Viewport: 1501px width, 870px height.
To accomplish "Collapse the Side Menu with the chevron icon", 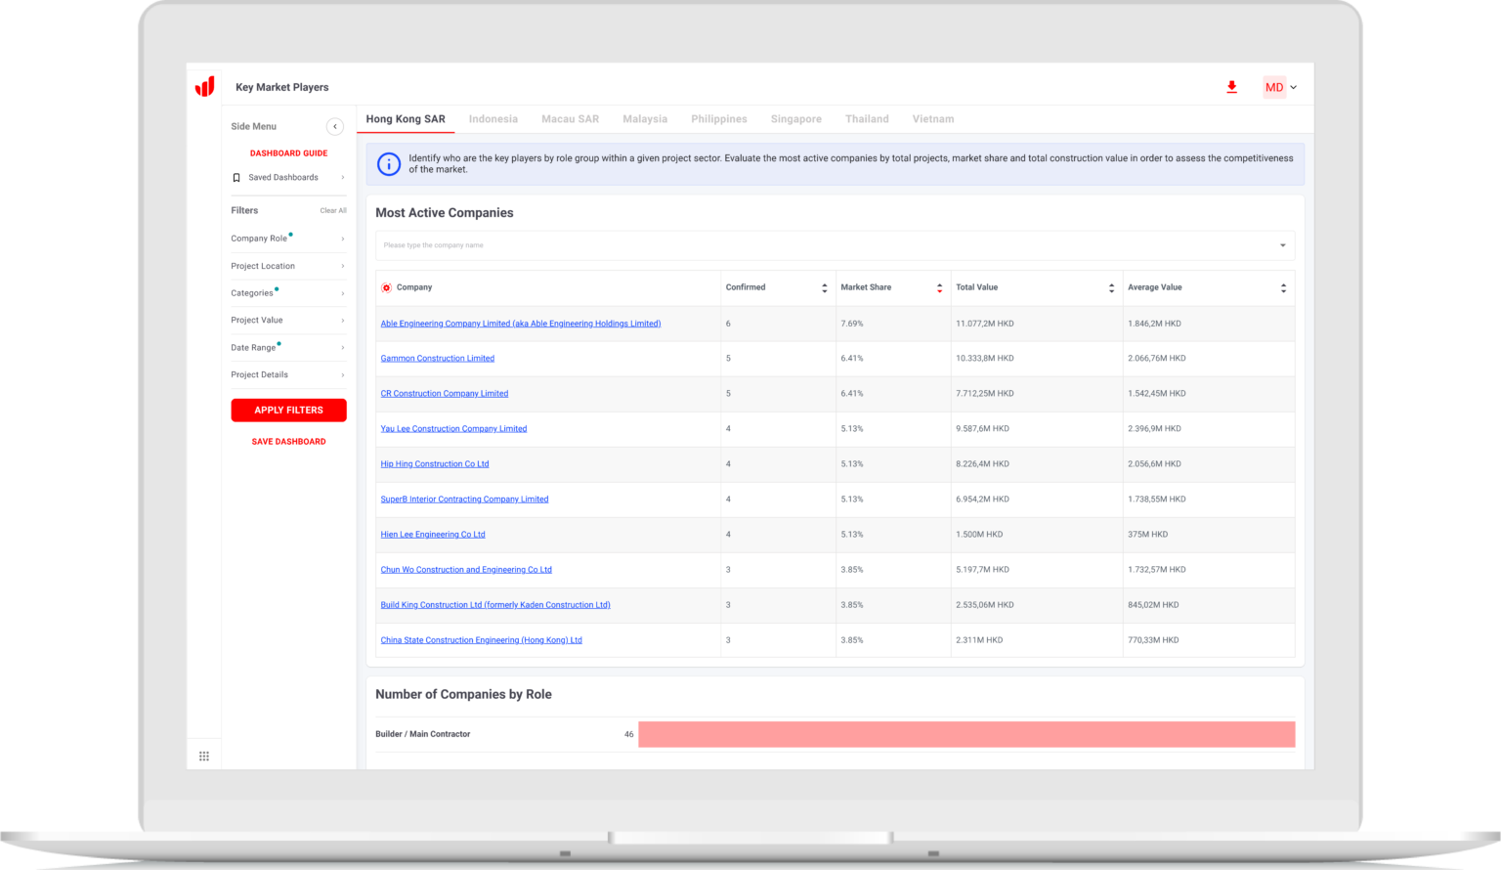I will tap(334, 126).
